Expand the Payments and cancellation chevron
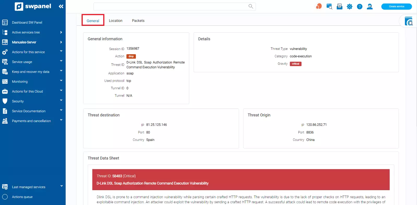Viewport: 417px width, 205px height. coord(61,120)
